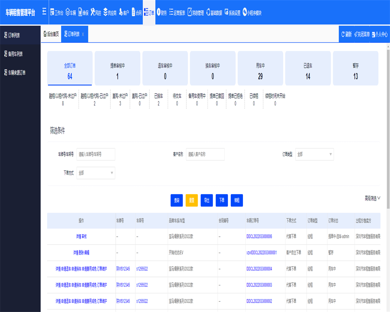Close the 订单列表 tab
The height and width of the screenshot is (312, 390).
pos(83,34)
